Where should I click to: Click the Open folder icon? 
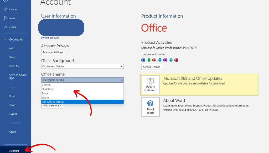tap(6, 27)
